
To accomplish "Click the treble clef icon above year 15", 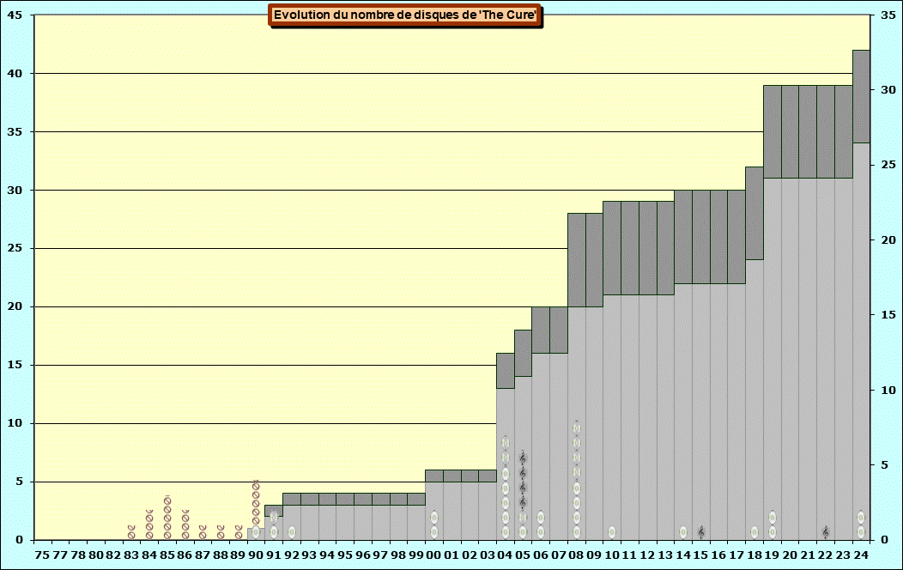I will pos(701,532).
